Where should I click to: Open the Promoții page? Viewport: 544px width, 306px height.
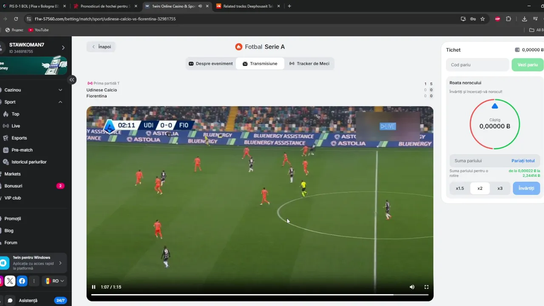pyautogui.click(x=13, y=218)
